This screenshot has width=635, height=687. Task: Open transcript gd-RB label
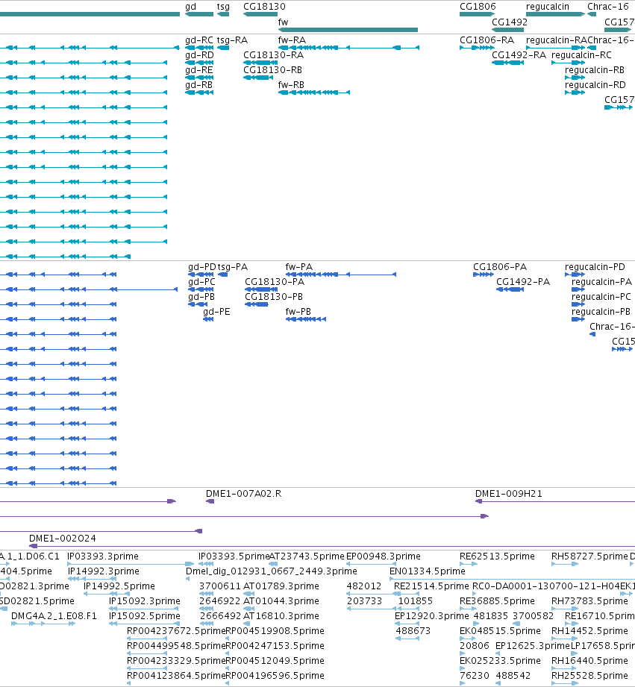point(198,85)
